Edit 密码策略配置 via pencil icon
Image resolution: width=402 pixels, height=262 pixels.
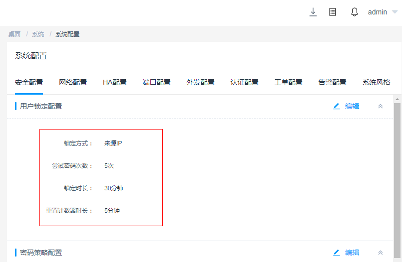coord(337,253)
